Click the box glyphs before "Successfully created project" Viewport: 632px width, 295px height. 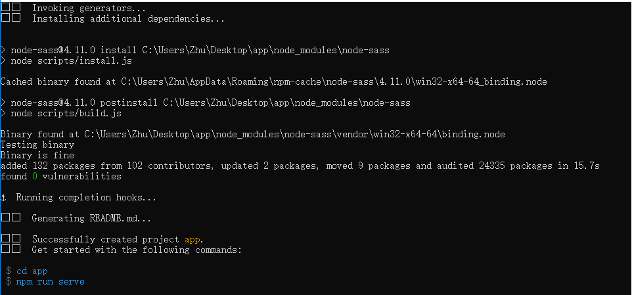coord(11,239)
